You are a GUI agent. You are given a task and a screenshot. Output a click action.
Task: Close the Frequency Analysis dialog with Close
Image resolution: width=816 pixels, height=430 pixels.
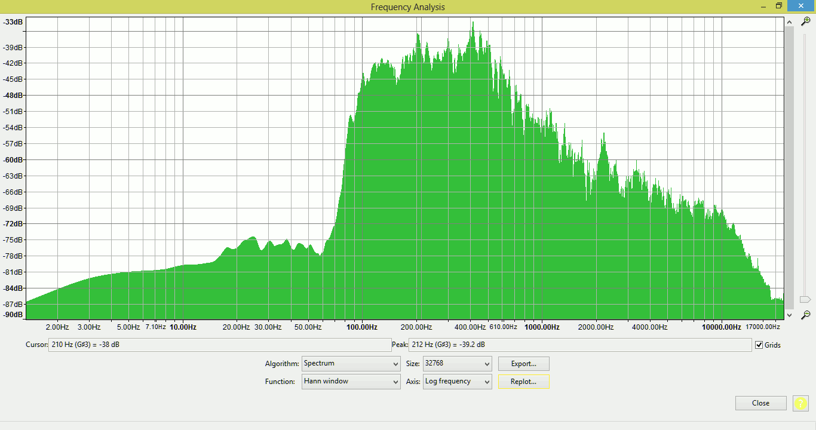click(x=760, y=403)
